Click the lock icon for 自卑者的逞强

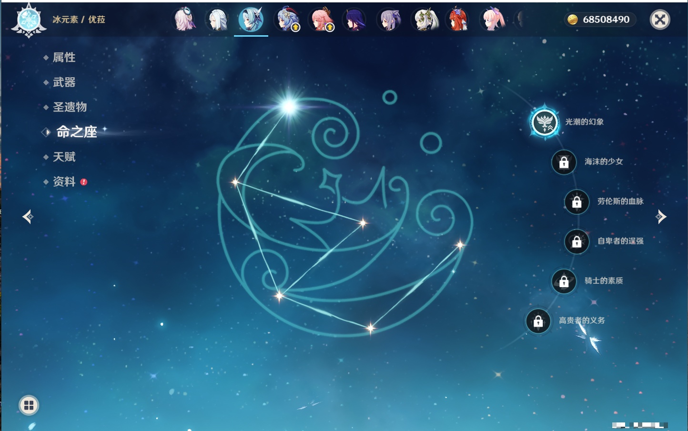[577, 242]
